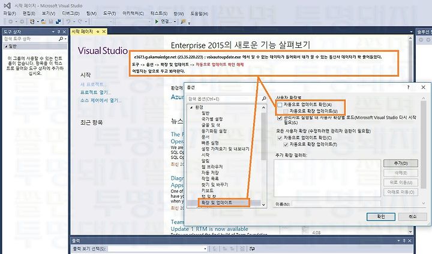The width and height of the screenshot is (432, 254).
Task: Open the 출력 panel window position dropdown arrow
Action: click(x=398, y=241)
